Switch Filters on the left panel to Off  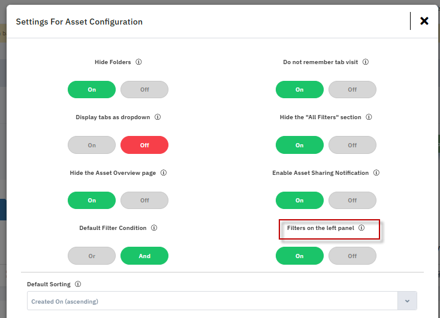(x=352, y=256)
